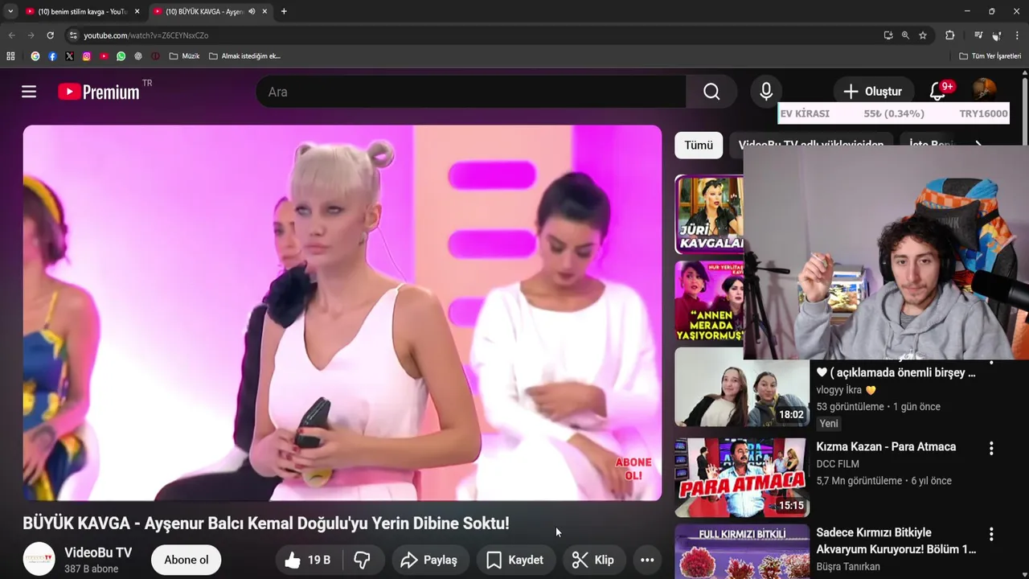Start voice search with microphone
Viewport: 1029px width, 579px height.
tap(767, 92)
